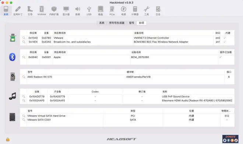This screenshot has width=243, height=144.
Task: Click the 0x1002AAF0 device cell
Action: pyautogui.click(x=37, y=101)
